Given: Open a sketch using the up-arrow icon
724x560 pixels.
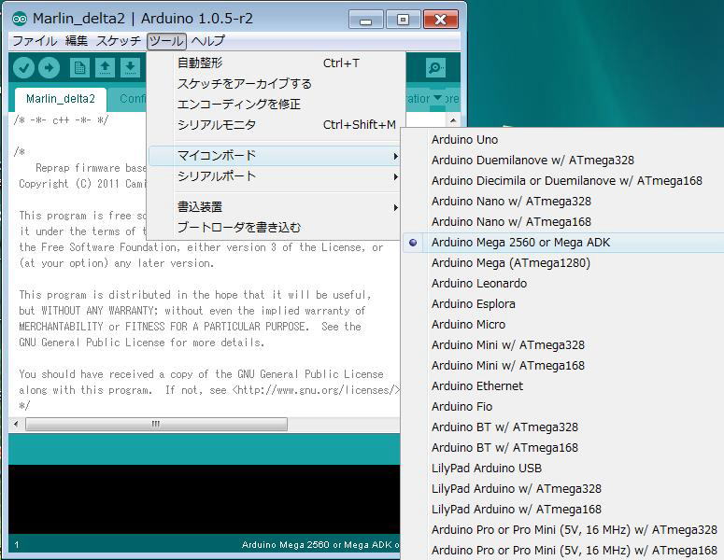Looking at the screenshot, I should pos(105,68).
